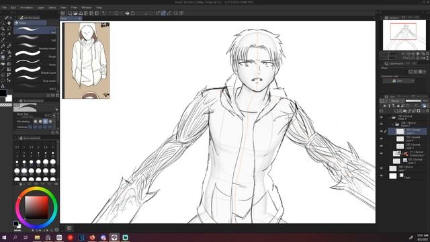This screenshot has height=242, width=430.
Task: Select the Rough eraser sub tool
Action: (35, 54)
